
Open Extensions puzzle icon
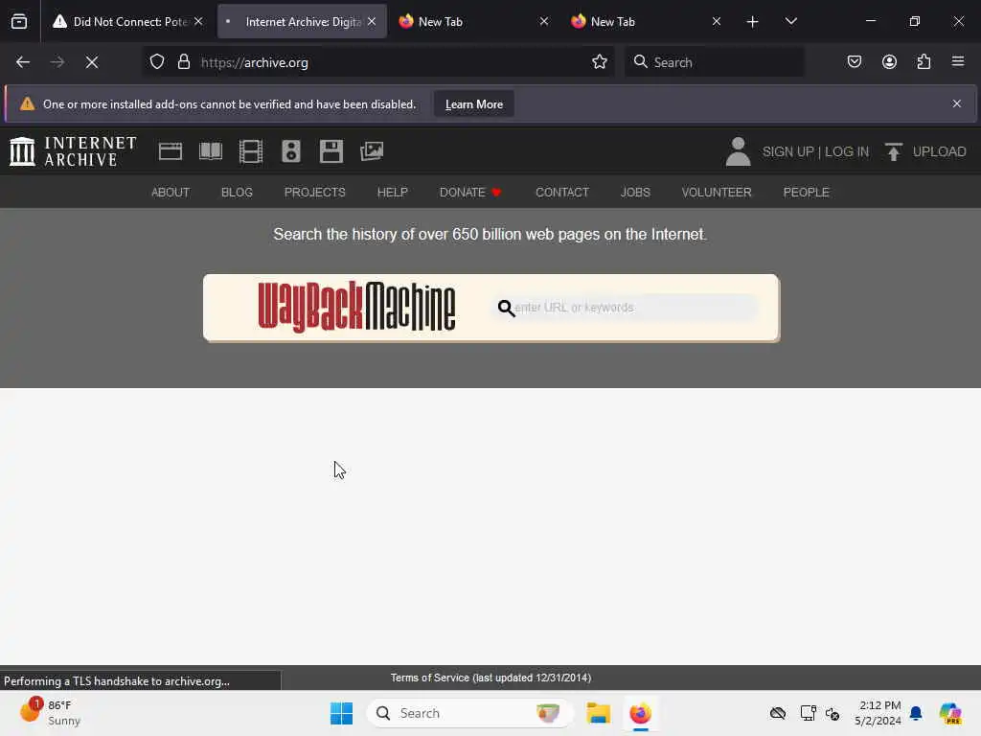924,62
